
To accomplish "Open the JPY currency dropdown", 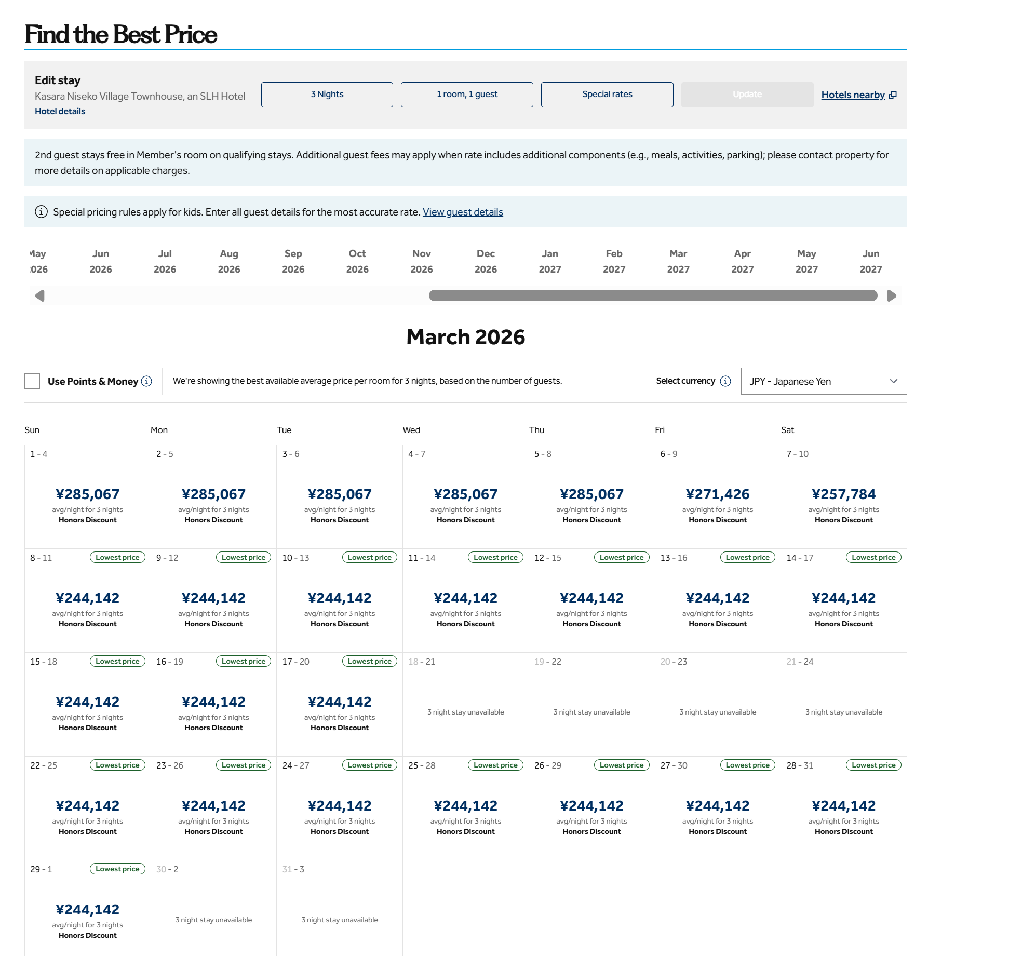I will click(x=824, y=381).
